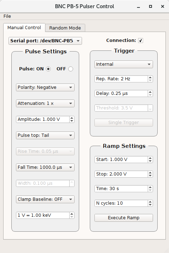
Task: Increase the keV calibration with up arrow
Action: [x=72, y=214]
